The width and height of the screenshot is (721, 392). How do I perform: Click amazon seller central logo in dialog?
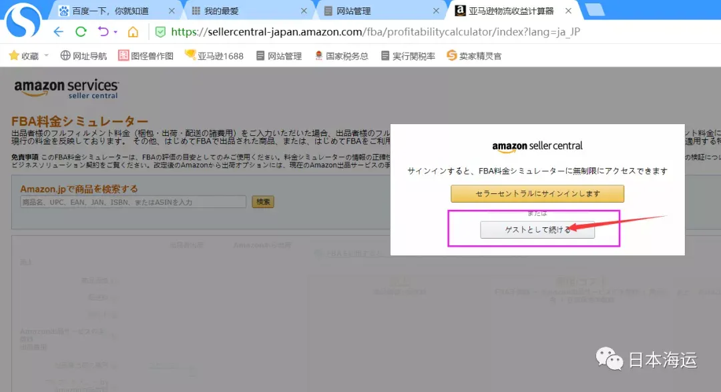coord(537,147)
